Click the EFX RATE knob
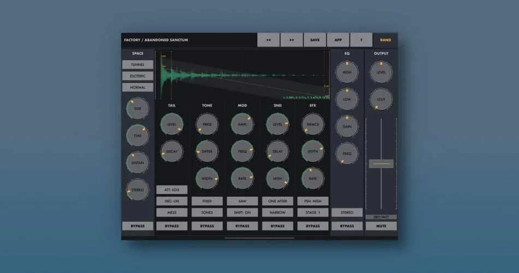Image resolution: width=519 pixels, height=273 pixels. coord(313,179)
